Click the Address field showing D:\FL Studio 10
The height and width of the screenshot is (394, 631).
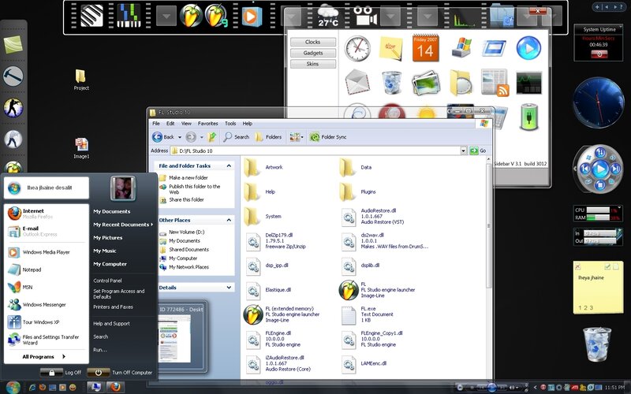pos(315,151)
